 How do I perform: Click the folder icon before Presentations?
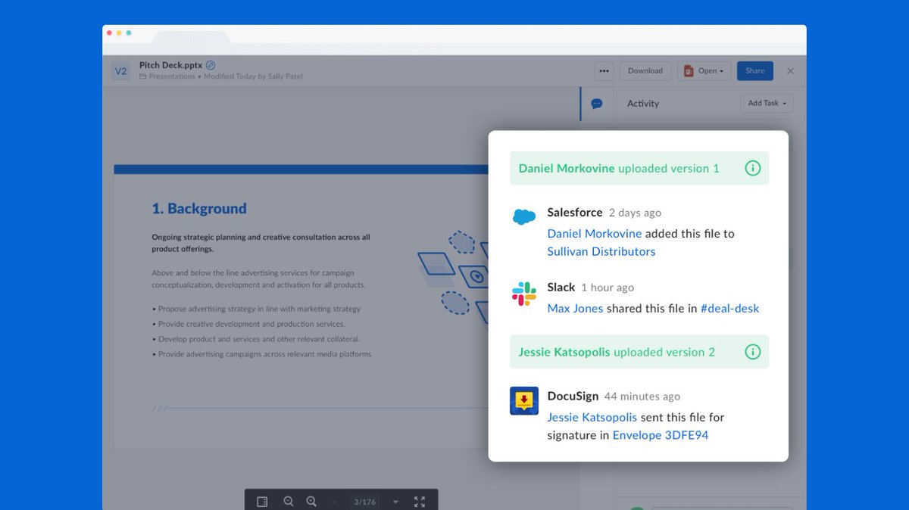[x=143, y=76]
